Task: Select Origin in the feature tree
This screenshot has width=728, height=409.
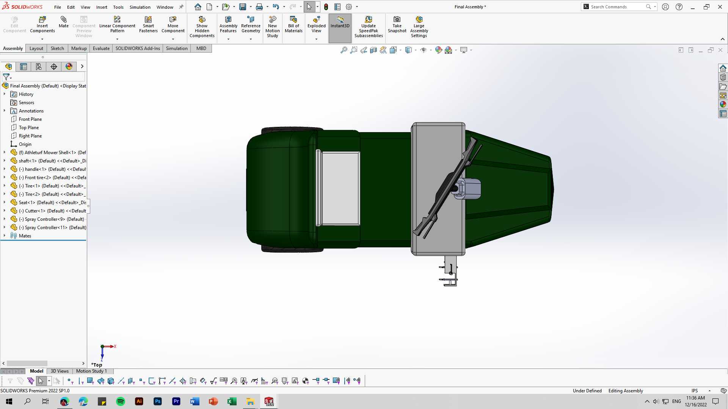Action: 25,144
